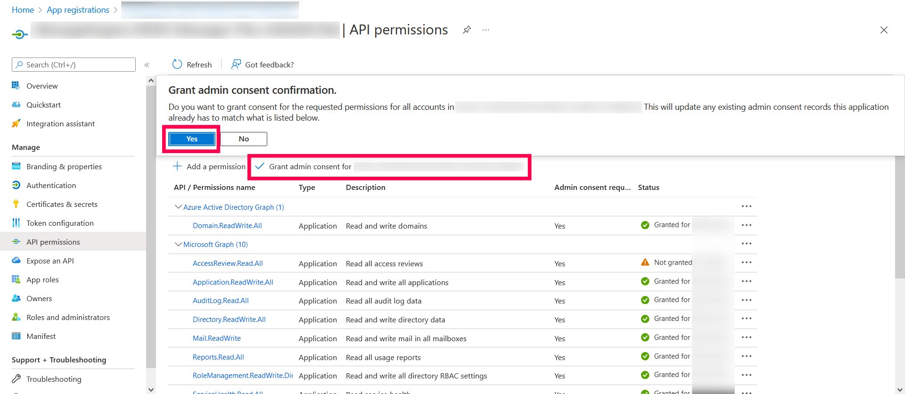Click the Expose an API icon

tap(16, 260)
